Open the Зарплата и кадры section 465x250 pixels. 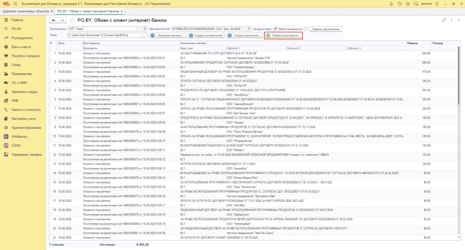[24, 91]
